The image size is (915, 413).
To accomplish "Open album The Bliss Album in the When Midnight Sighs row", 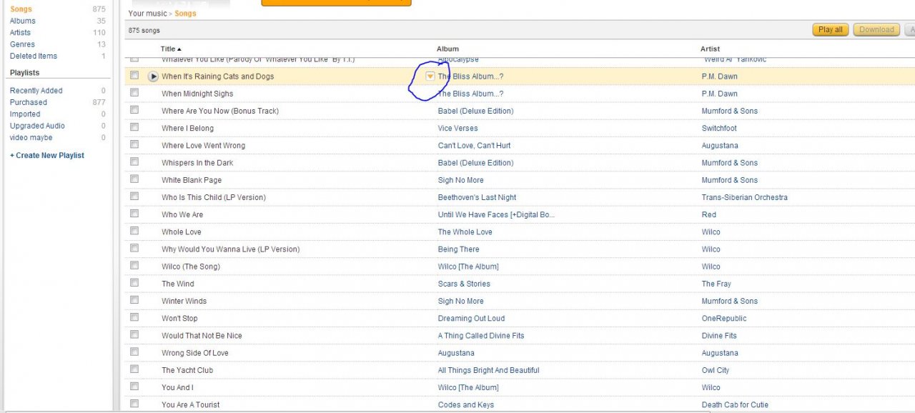I will [x=470, y=94].
